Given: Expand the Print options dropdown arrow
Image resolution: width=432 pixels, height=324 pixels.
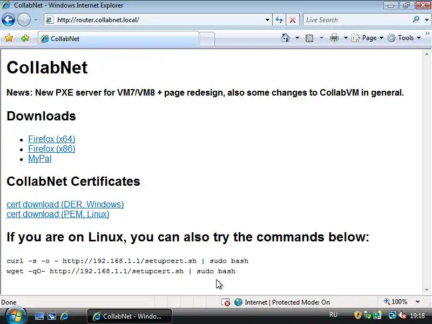Looking at the screenshot, I should point(346,38).
